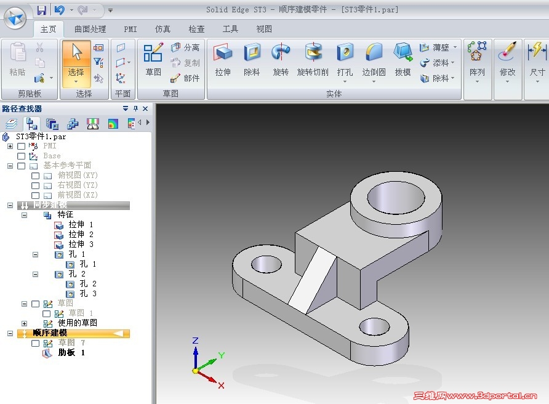549x404 pixels.
Task: Toggle the 右视图 (YZ) plane checkbox
Action: click(x=35, y=185)
